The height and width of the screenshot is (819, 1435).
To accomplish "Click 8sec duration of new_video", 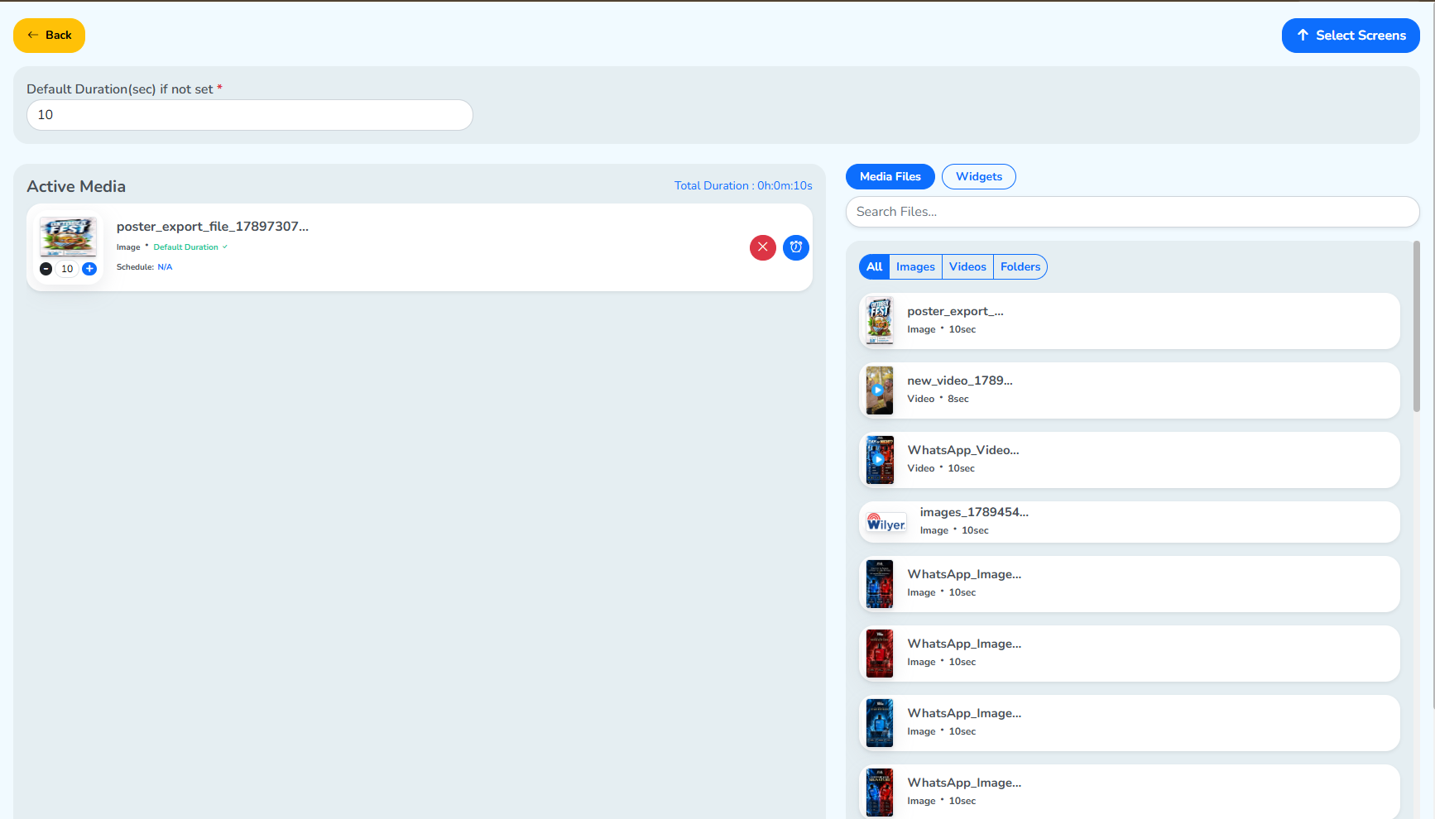I will click(x=958, y=399).
